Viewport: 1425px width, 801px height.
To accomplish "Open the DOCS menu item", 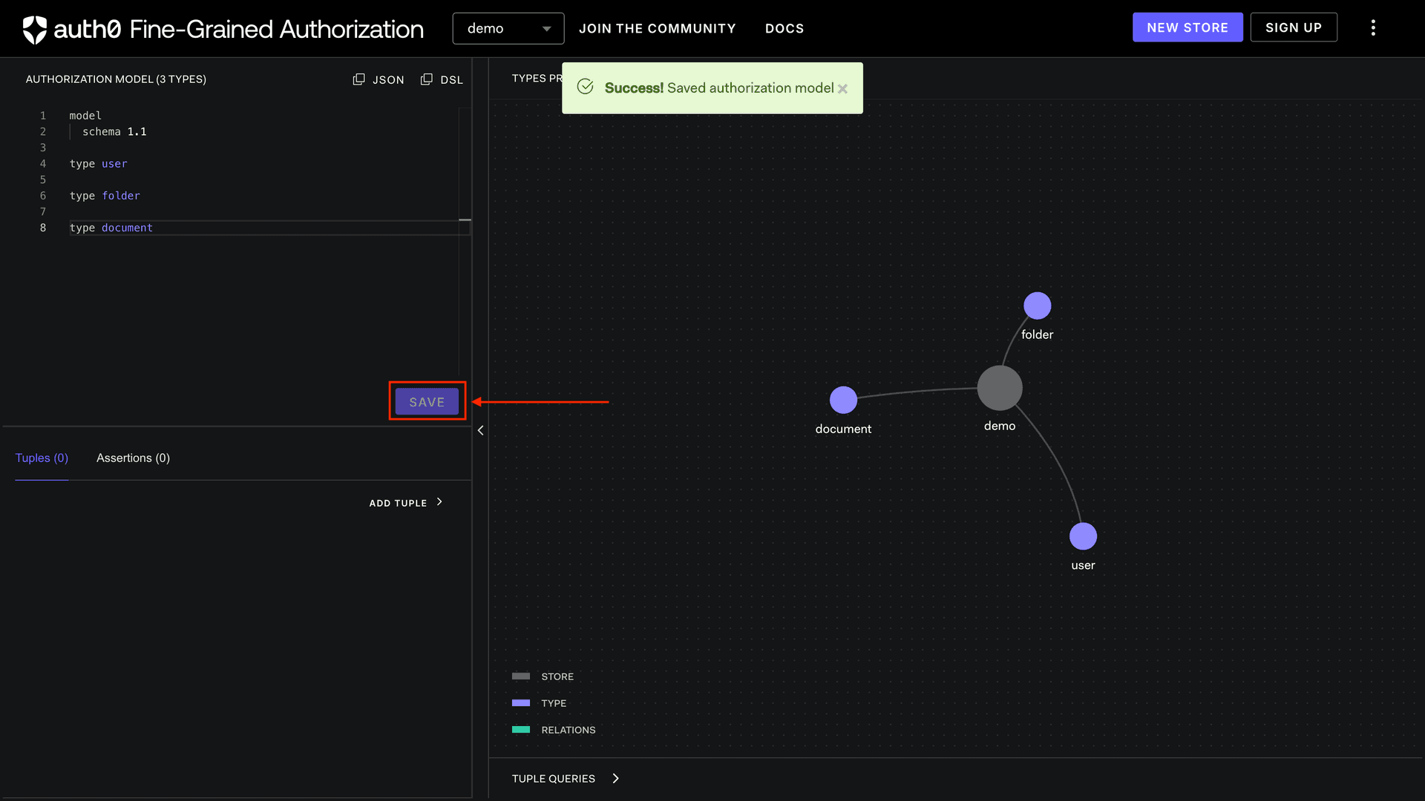I will [784, 28].
